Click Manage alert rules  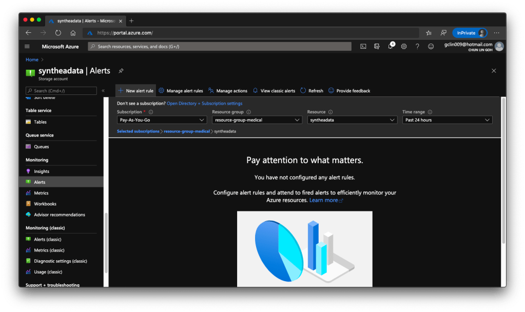(181, 91)
